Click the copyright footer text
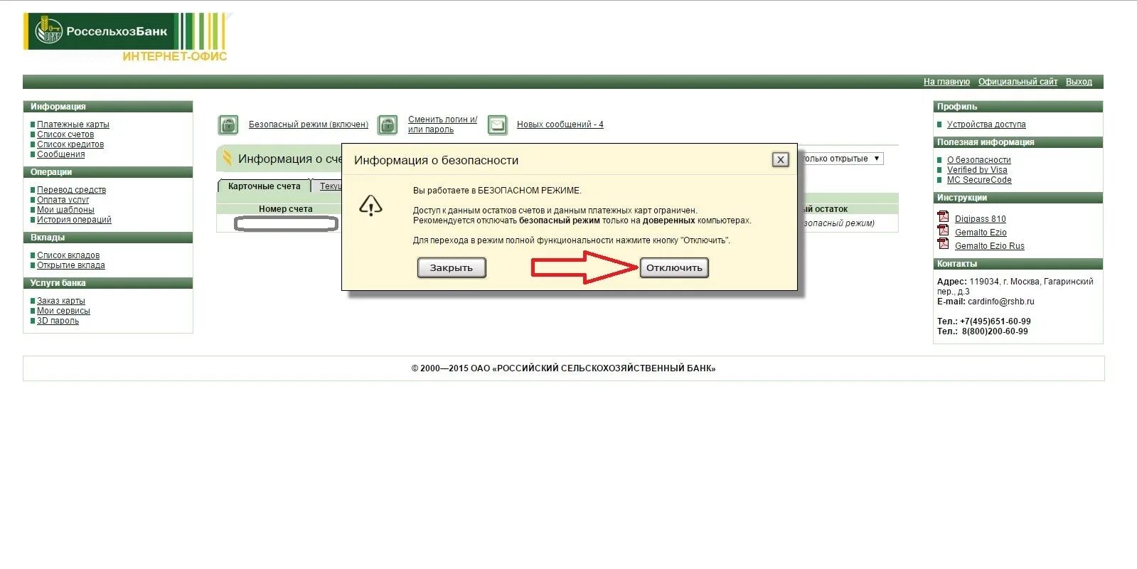 click(563, 368)
